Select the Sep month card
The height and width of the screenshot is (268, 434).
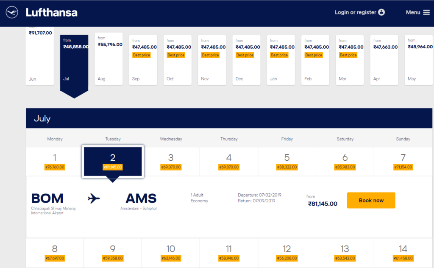(143, 60)
